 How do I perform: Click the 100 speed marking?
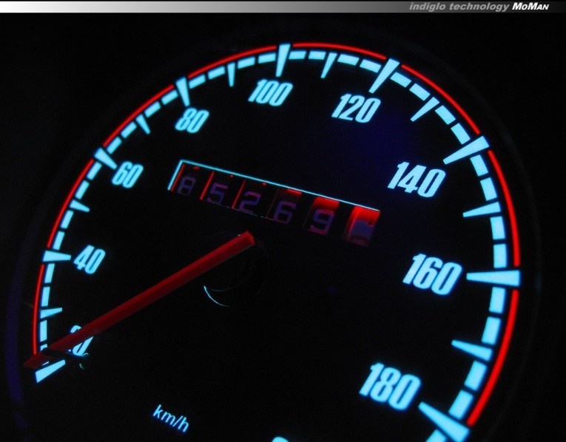[x=270, y=92]
